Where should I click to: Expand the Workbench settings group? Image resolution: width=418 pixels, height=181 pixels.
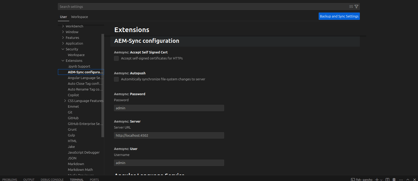tap(63, 26)
